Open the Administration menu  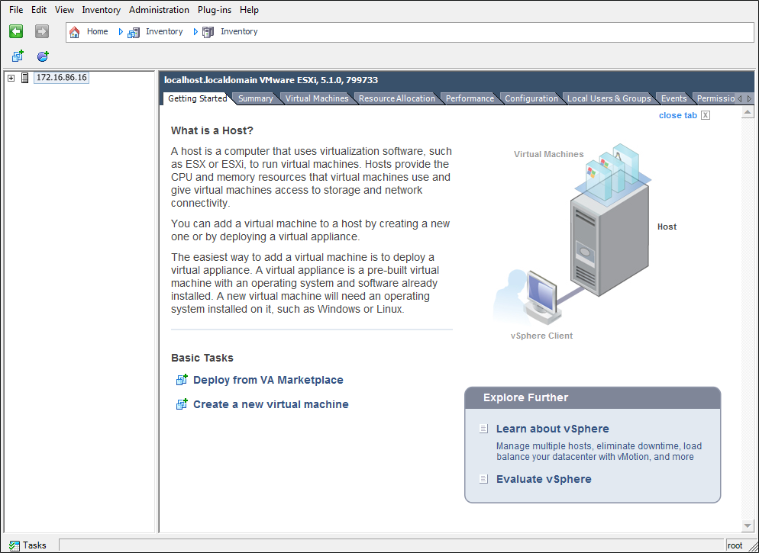(160, 10)
